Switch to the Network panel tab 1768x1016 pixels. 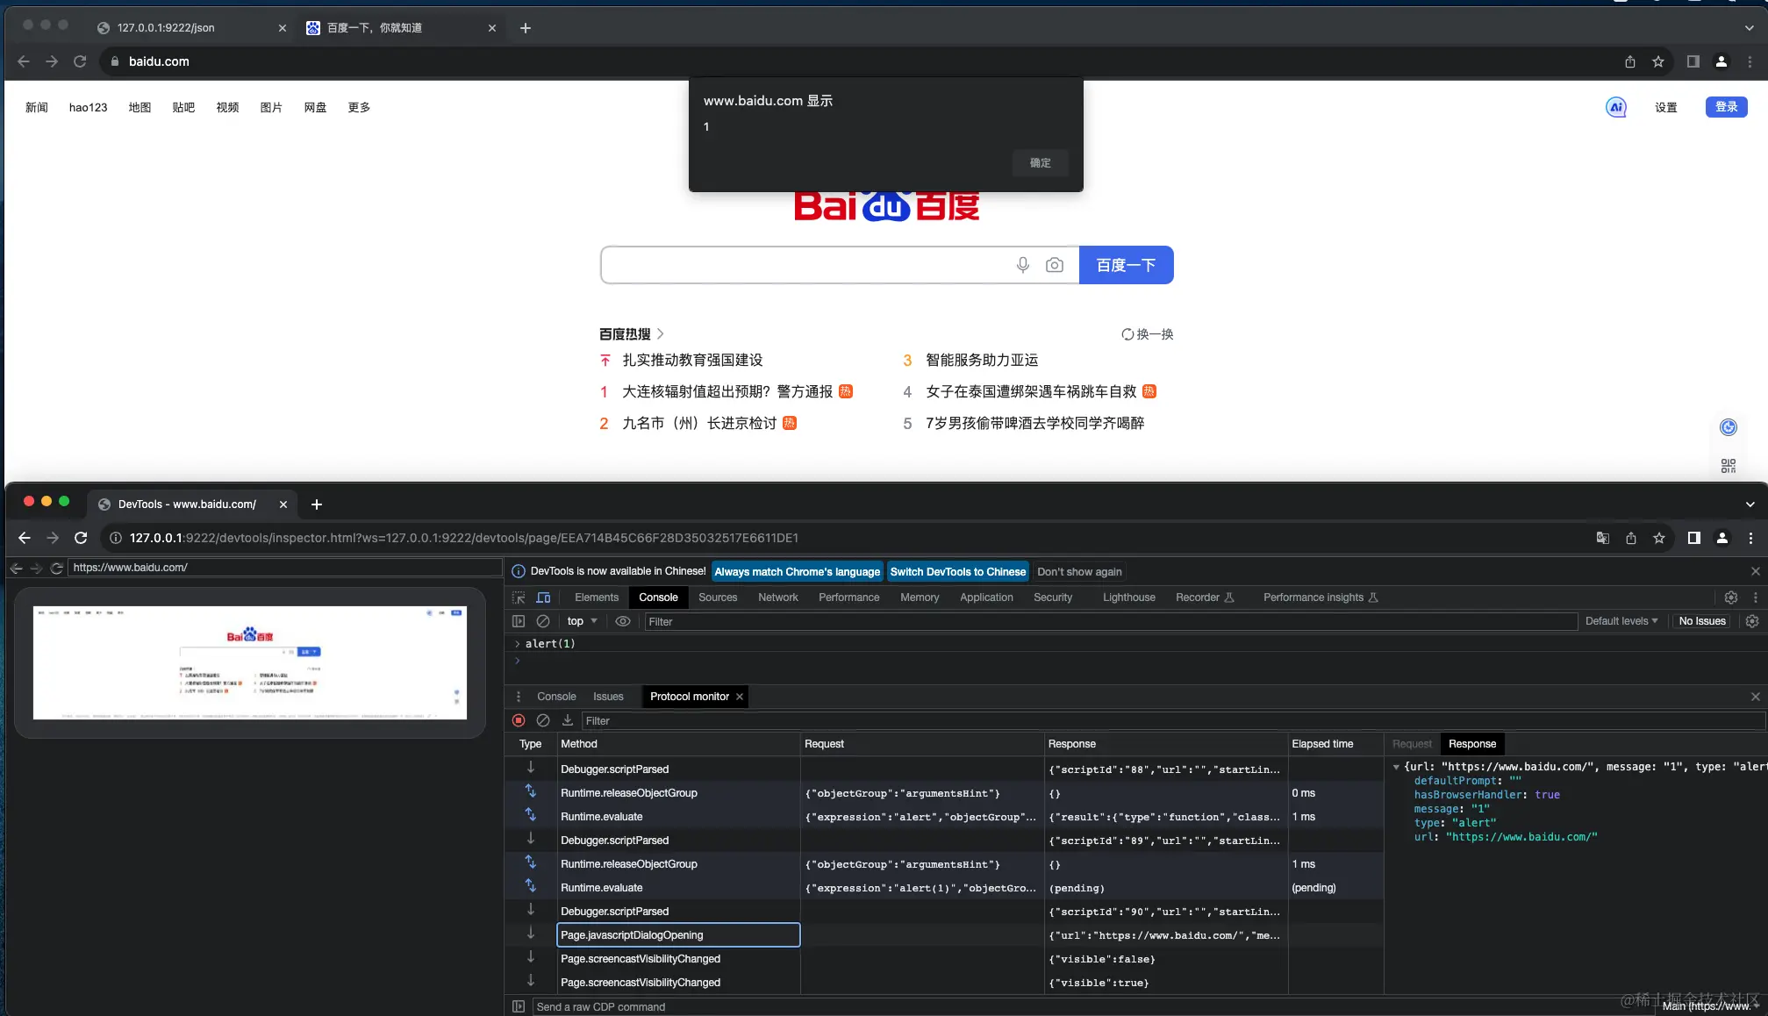pyautogui.click(x=778, y=597)
